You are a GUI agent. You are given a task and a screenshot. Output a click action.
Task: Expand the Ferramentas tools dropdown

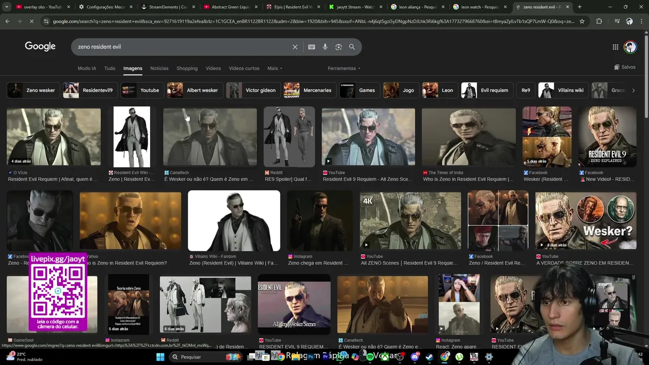(x=344, y=68)
